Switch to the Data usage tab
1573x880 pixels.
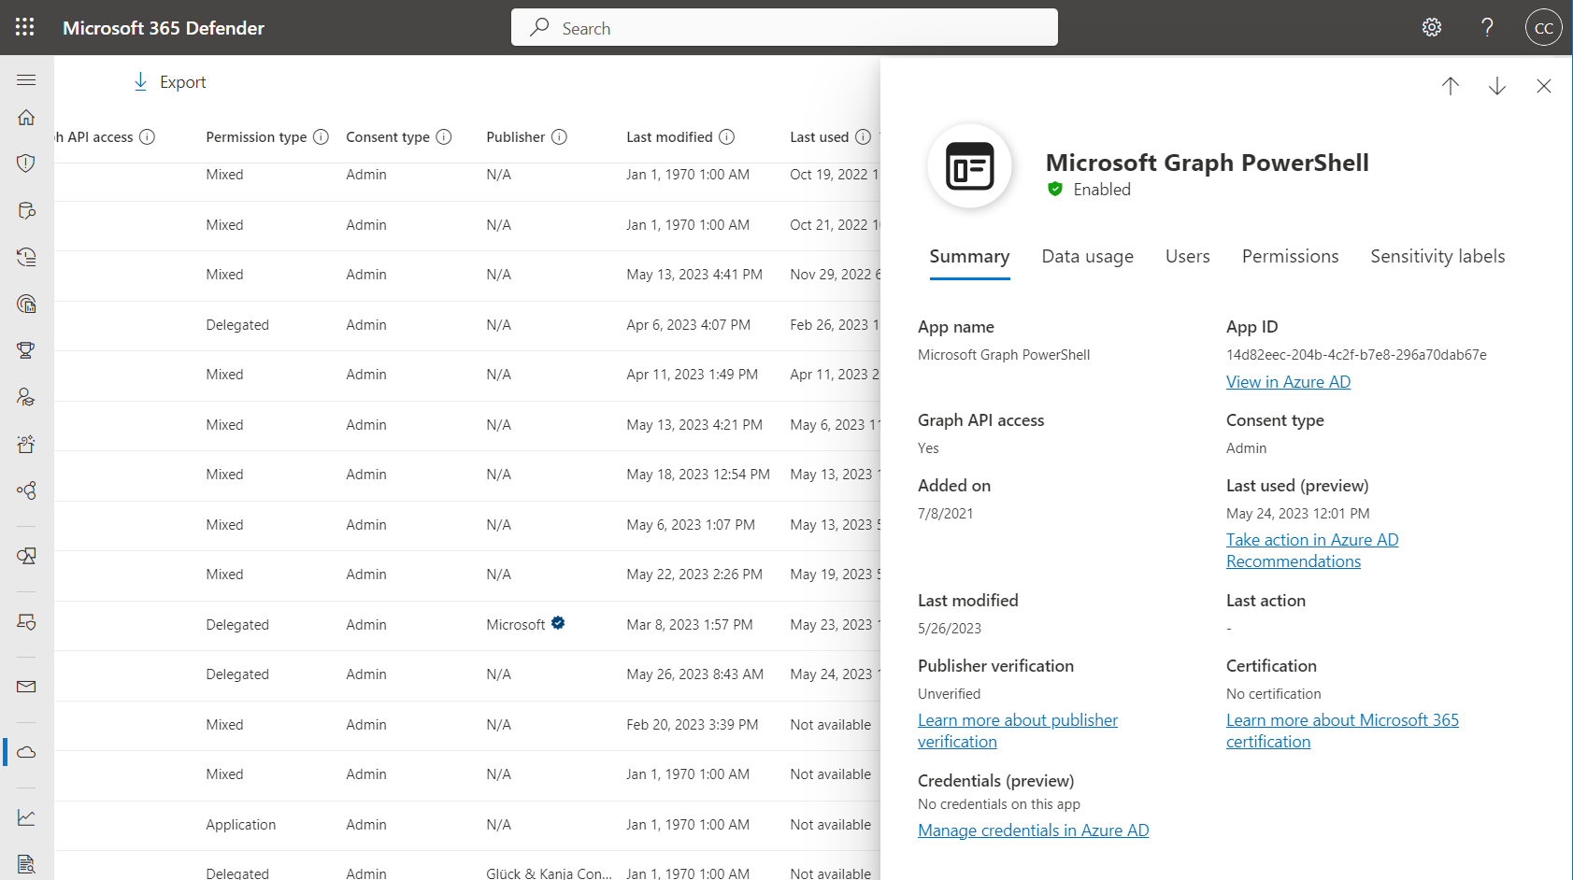[x=1088, y=257]
